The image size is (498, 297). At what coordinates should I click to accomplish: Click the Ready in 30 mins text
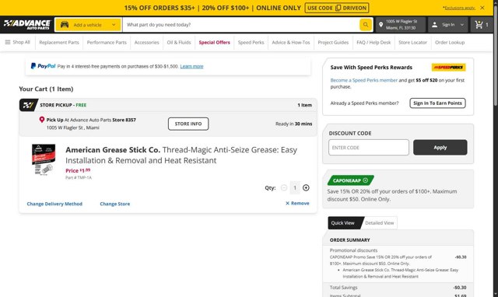(x=294, y=124)
